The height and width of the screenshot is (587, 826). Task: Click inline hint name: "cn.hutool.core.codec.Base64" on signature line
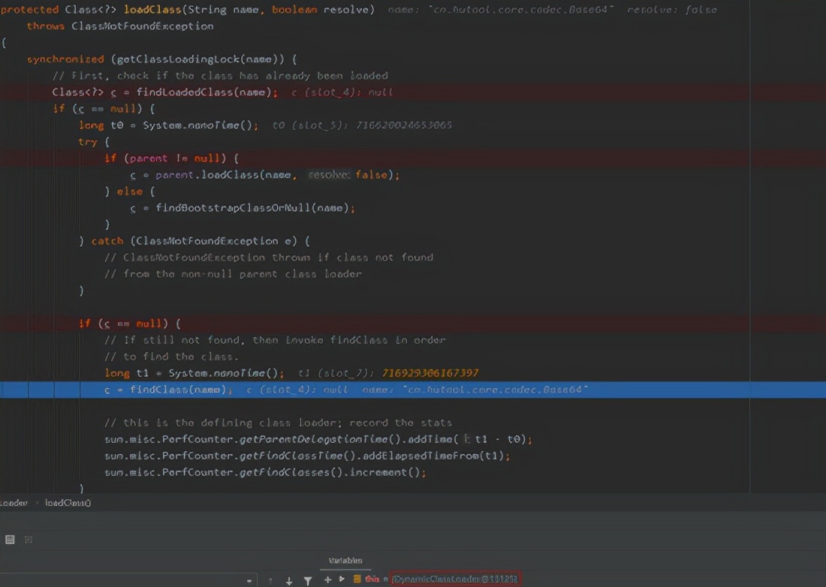tap(501, 10)
